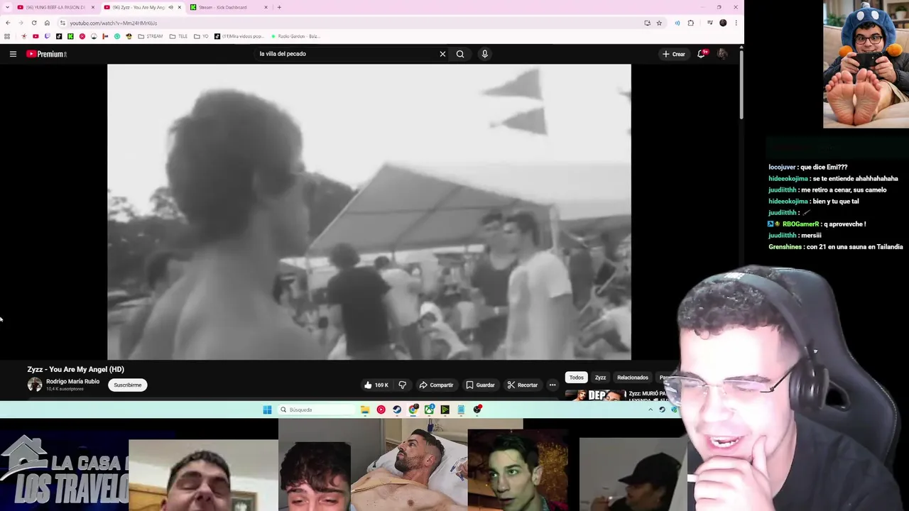Open the apps grid in bookmarks bar
This screenshot has height=511, width=909.
(7, 36)
